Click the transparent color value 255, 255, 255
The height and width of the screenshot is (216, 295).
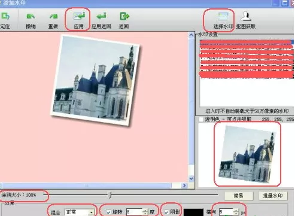click(278, 119)
